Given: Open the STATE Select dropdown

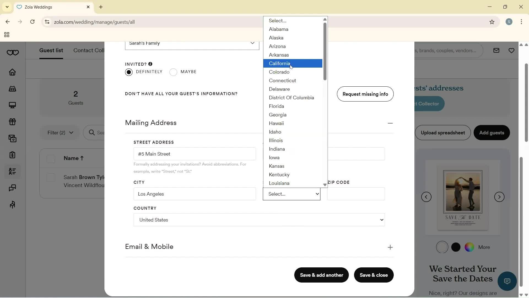Looking at the screenshot, I should tap(292, 194).
